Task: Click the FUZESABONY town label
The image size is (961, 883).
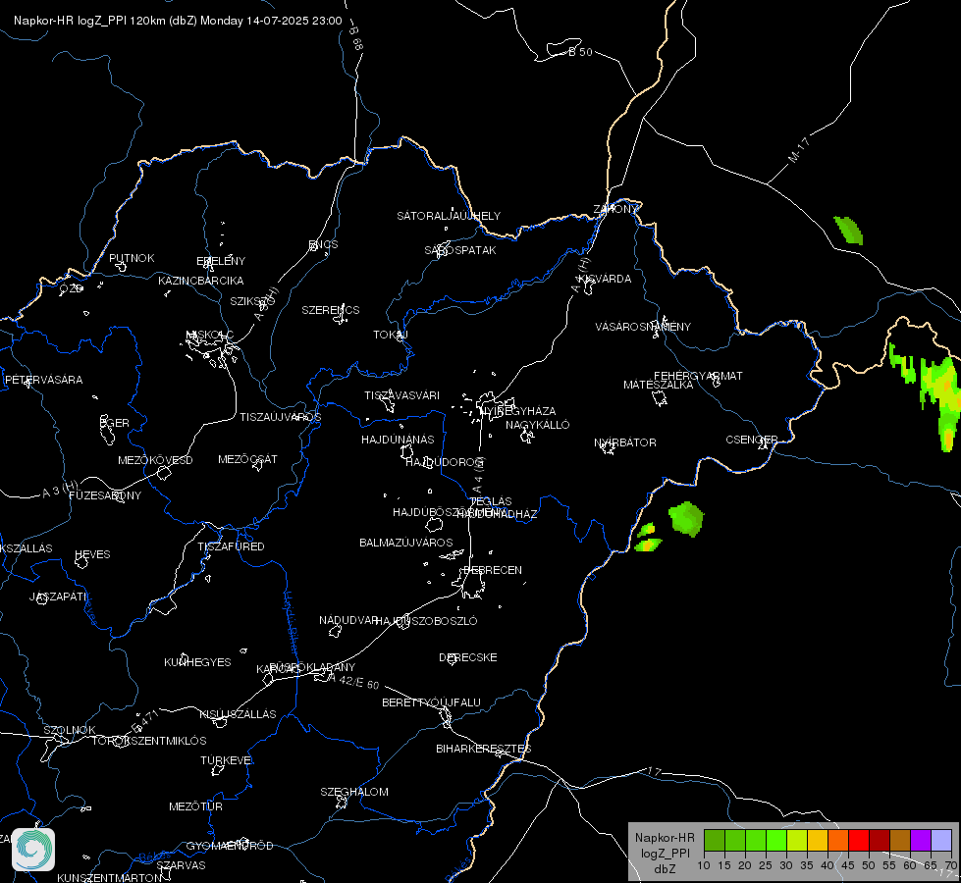Action: (105, 495)
